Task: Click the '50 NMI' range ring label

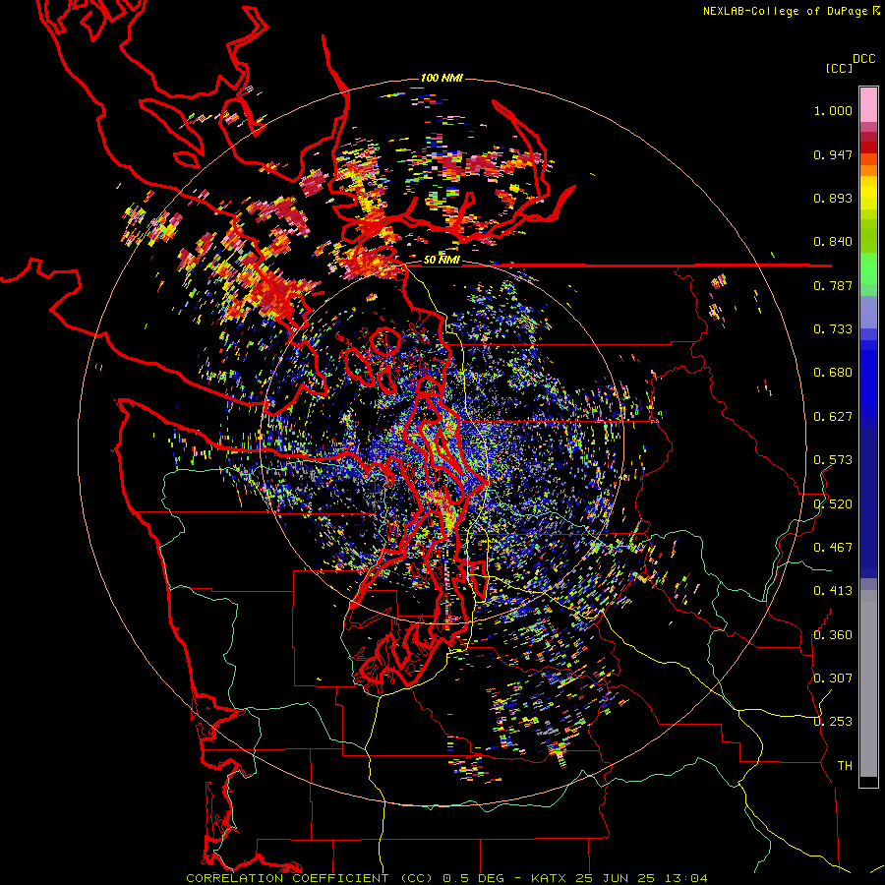Action: tap(442, 261)
